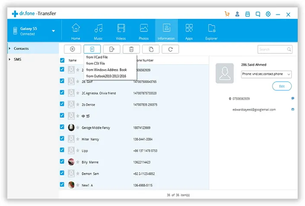Viewport: 305px width, 206px height.
Task: Click New1 A's avatar photo
Action: point(71,185)
